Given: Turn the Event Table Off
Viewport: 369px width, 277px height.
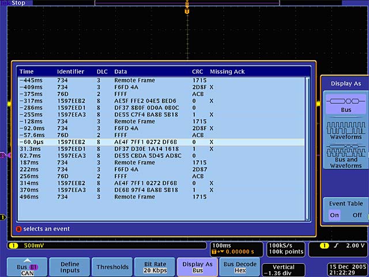Looking at the screenshot, I should (357, 215).
